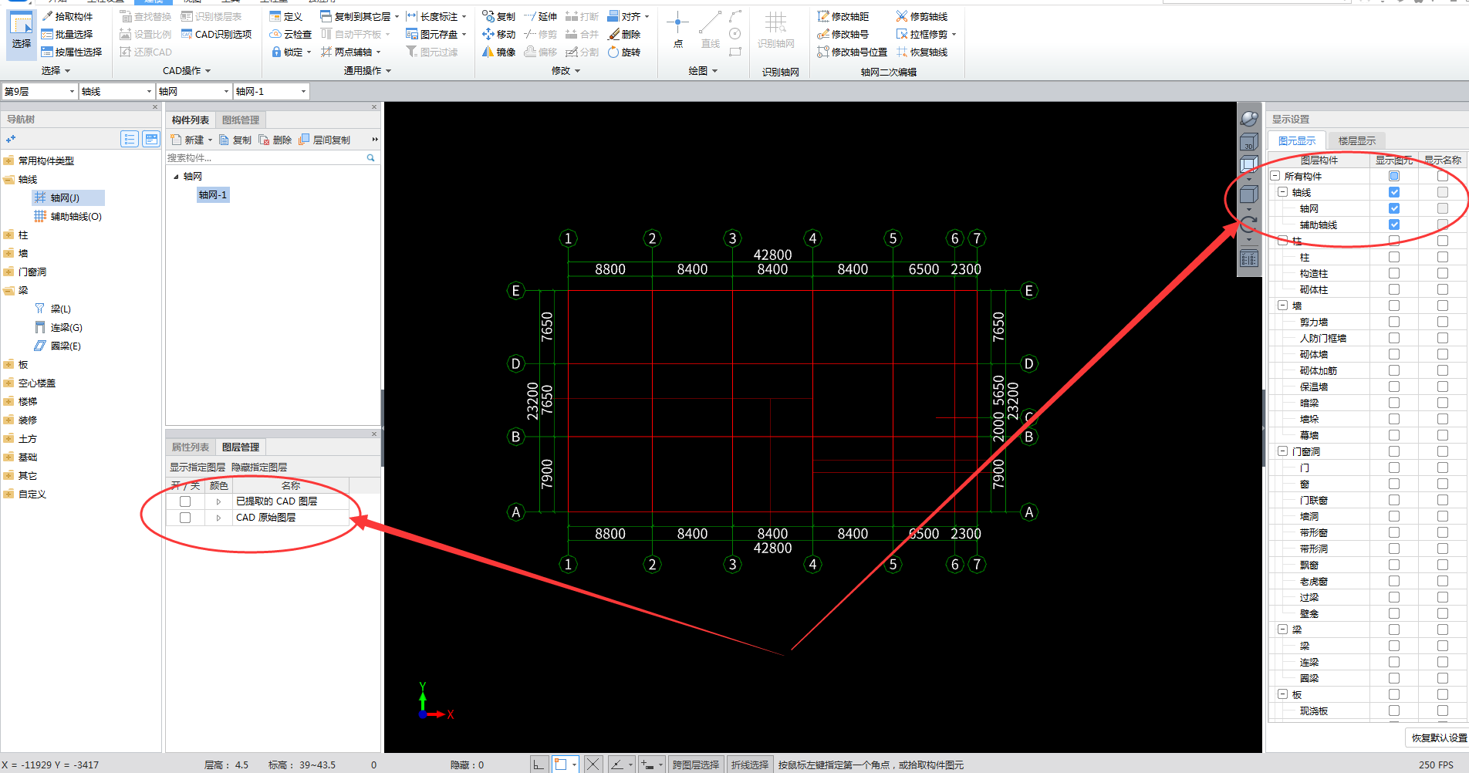
Task: Open the 楼层显示 tab
Action: 1357,140
